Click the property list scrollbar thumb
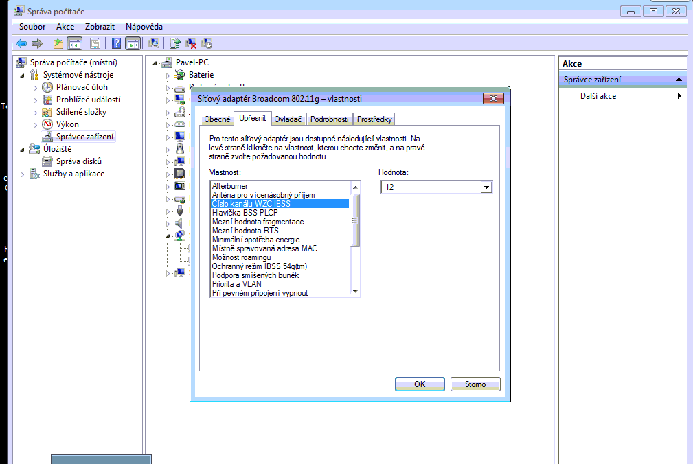The height and width of the screenshot is (464, 693). pyautogui.click(x=355, y=220)
